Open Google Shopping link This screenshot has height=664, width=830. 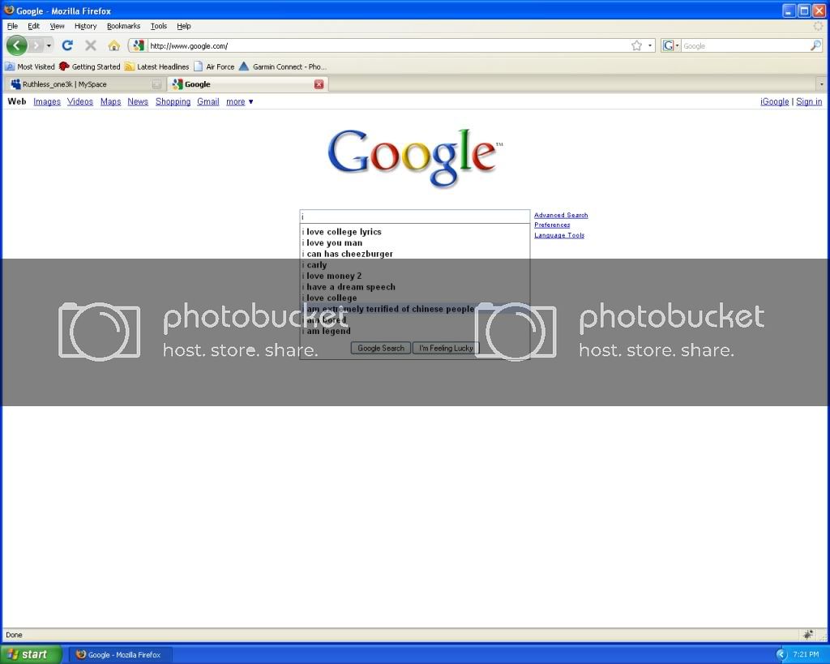[173, 101]
